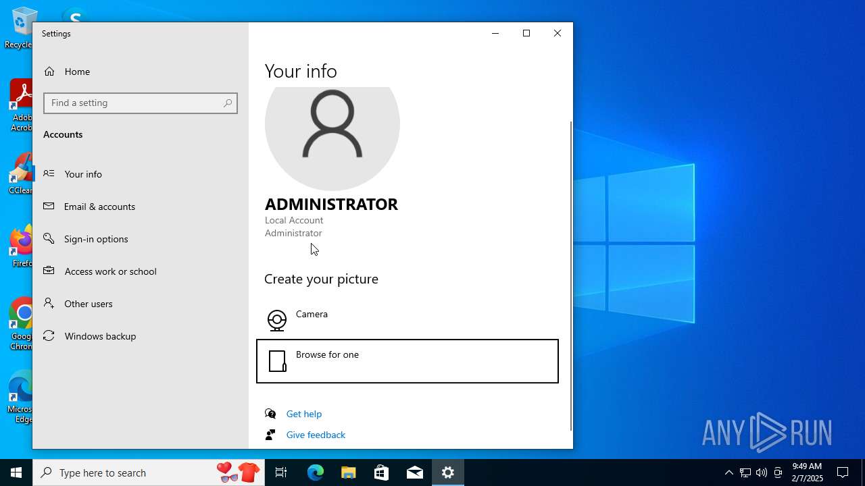865x486 pixels.
Task: Open Access work or school page
Action: pos(141,271)
